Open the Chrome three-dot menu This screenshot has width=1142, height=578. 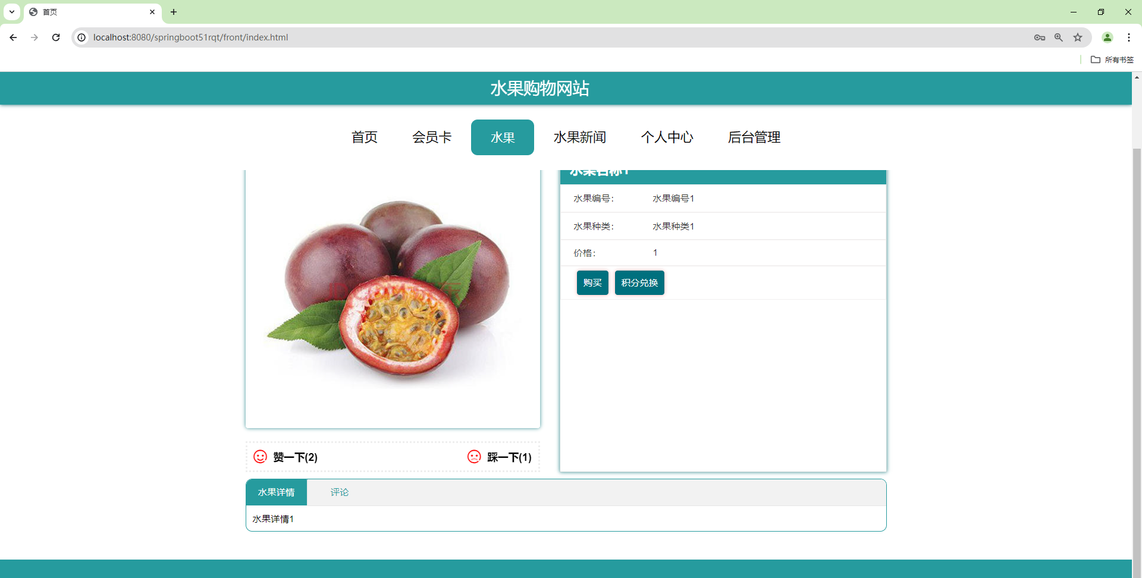click(x=1130, y=37)
